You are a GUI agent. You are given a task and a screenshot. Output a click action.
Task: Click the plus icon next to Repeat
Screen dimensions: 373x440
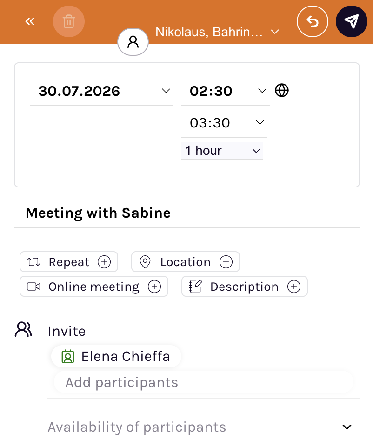pos(104,262)
